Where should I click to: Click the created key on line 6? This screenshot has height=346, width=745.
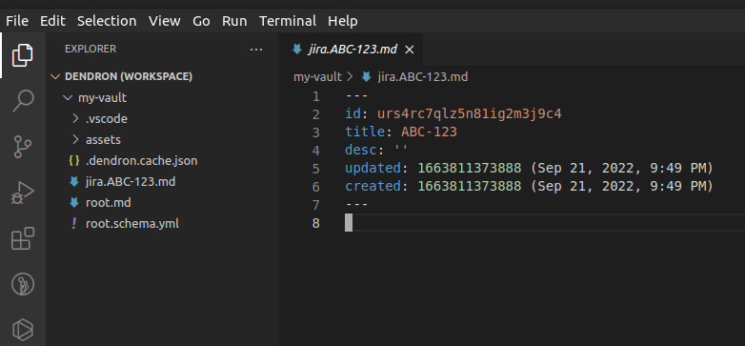pyautogui.click(x=372, y=186)
